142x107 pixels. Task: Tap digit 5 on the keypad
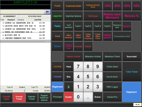pyautogui.click(x=88, y=77)
